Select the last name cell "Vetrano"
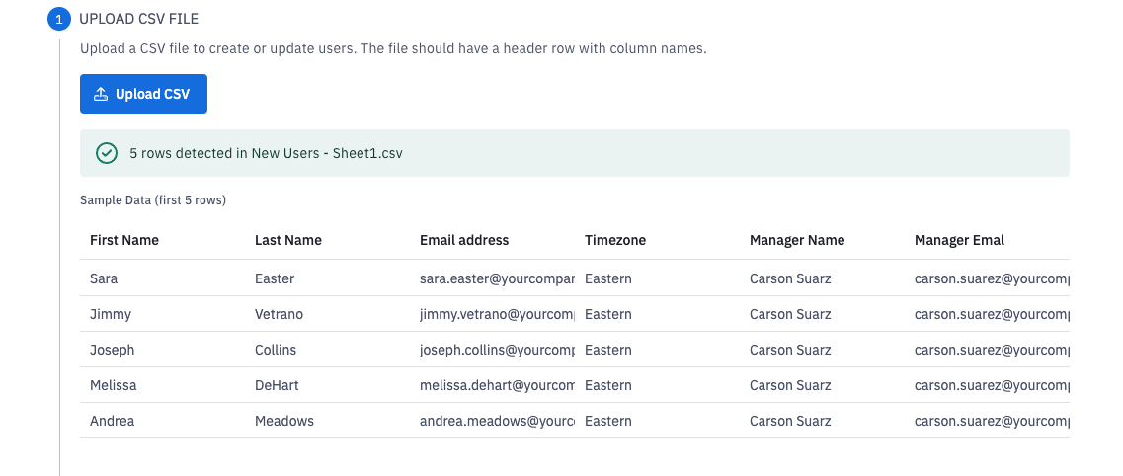Image resolution: width=1123 pixels, height=476 pixels. 280,314
